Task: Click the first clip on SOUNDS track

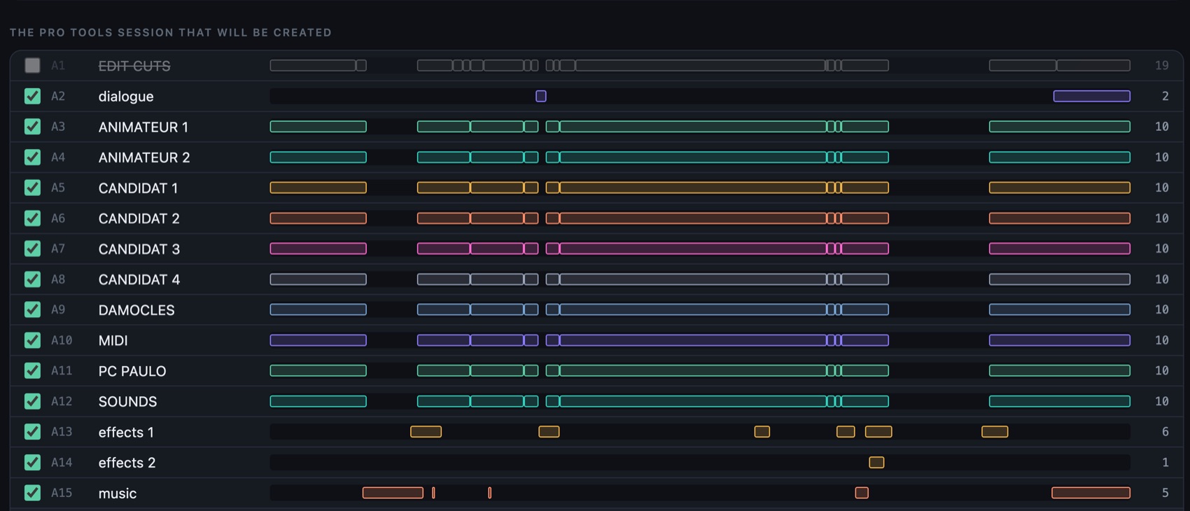Action: 318,401
